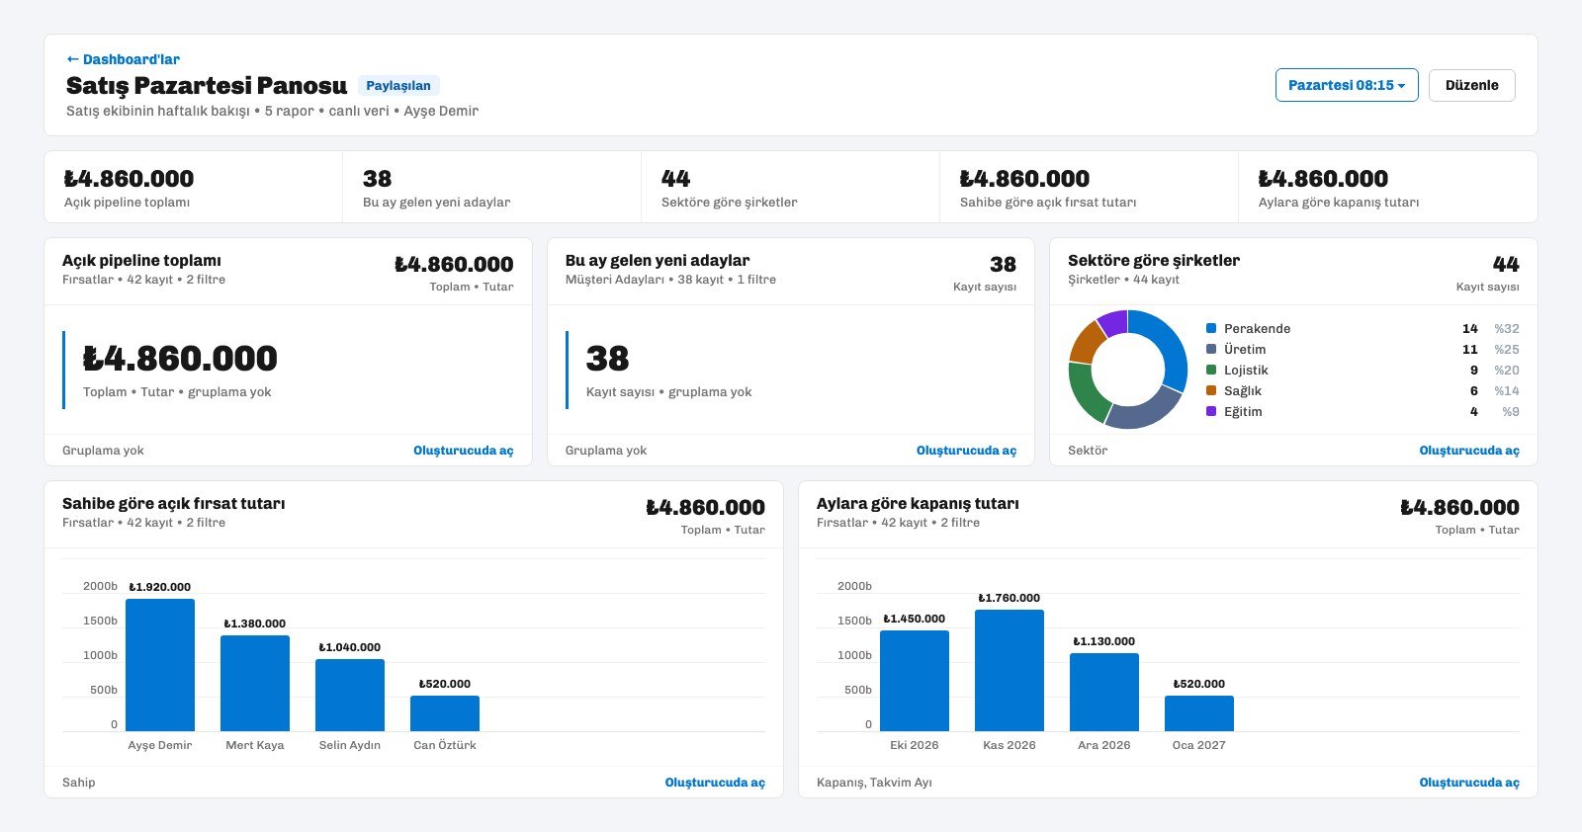Viewport: 1582px width, 832px height.
Task: Open Bu ay gelen yeni adaylar card in builder
Action: pyautogui.click(x=966, y=451)
